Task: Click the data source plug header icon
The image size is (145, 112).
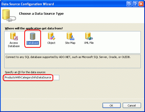Action: [9, 15]
